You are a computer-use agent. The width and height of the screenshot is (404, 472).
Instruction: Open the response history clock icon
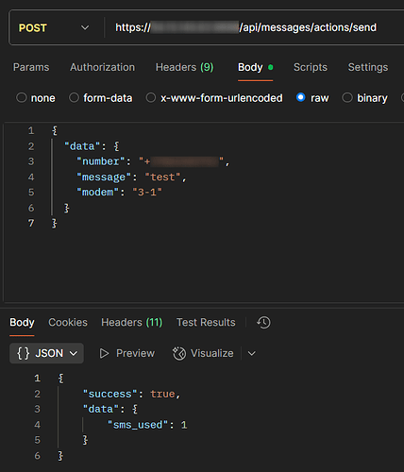pos(263,323)
